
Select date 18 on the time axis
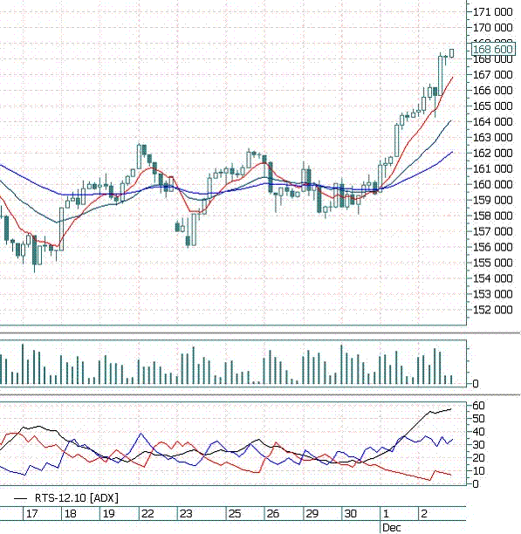pyautogui.click(x=70, y=514)
